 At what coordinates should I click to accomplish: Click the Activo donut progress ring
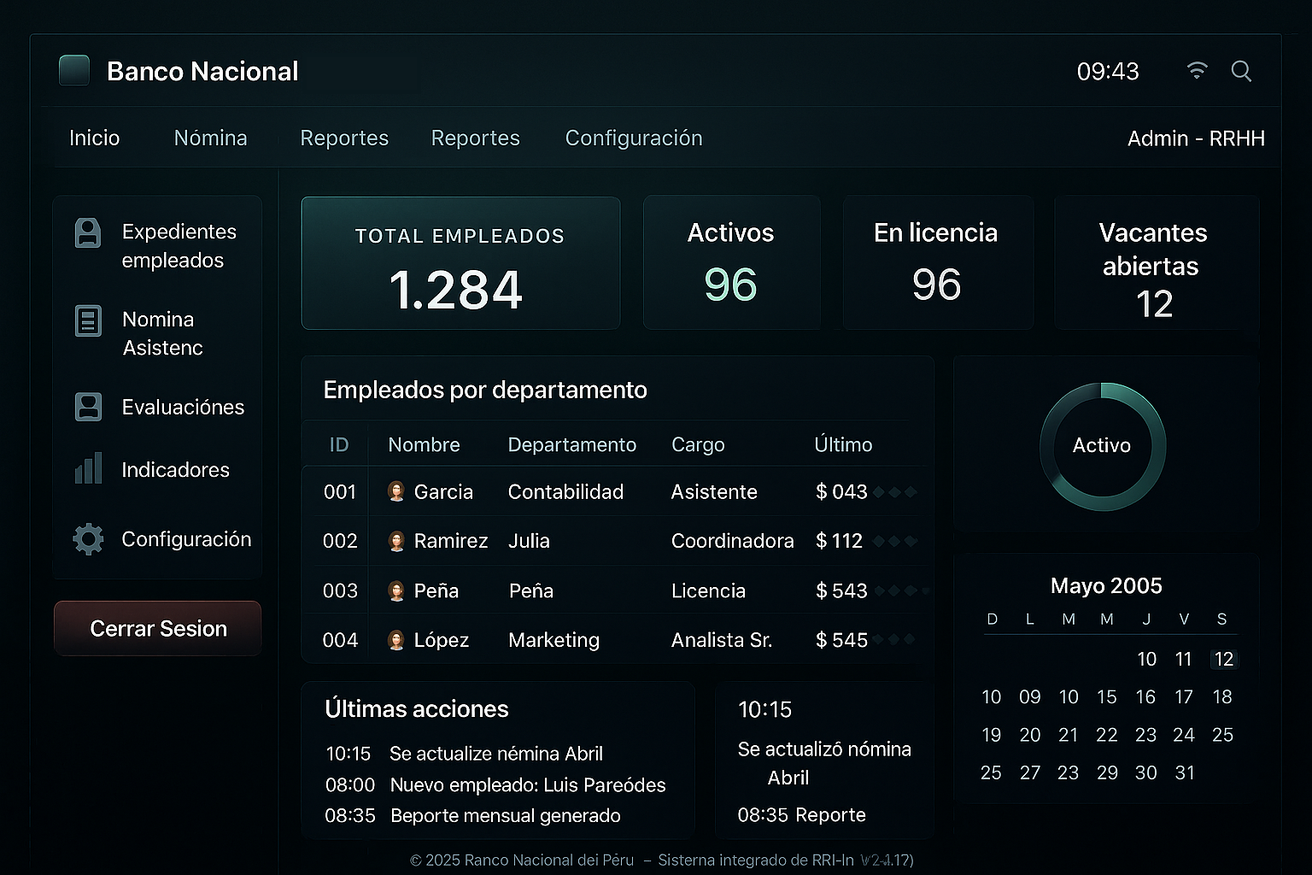click(1102, 446)
